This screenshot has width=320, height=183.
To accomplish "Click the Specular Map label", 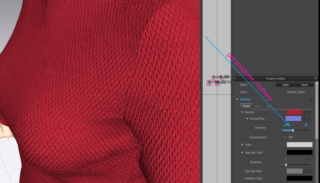I will coord(253,171).
